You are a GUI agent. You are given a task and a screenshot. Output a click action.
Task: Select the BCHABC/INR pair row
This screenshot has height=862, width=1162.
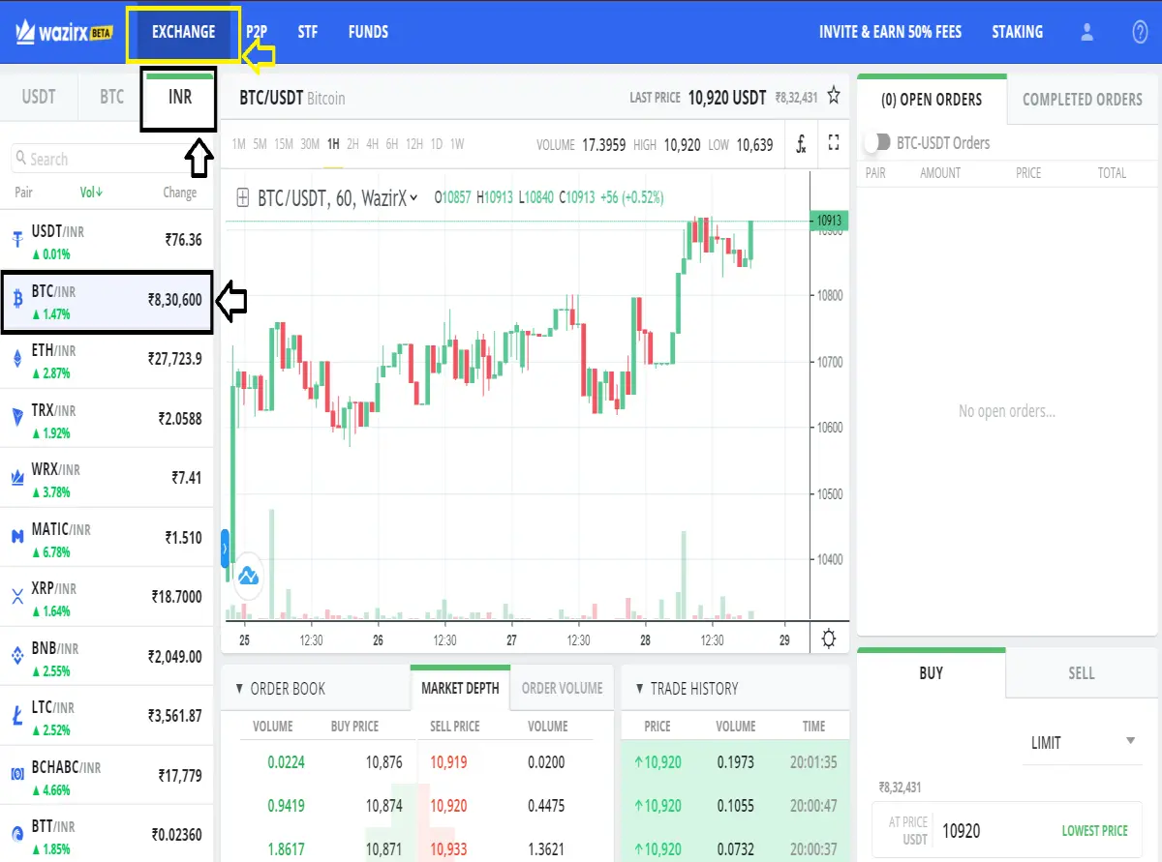pos(107,775)
